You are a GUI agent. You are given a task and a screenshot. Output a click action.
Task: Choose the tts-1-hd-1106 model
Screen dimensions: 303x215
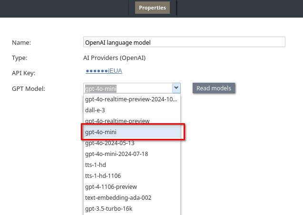tap(132, 176)
